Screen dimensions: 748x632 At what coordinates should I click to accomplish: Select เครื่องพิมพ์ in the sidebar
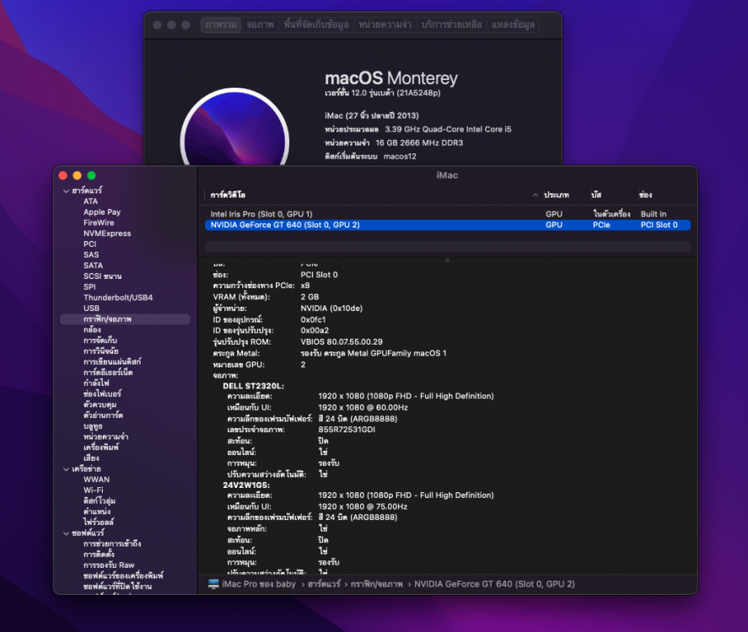tap(100, 447)
